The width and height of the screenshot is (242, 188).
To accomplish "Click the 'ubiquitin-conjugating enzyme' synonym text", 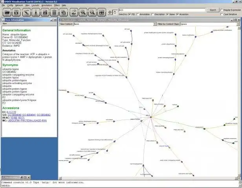I will [x=18, y=75].
